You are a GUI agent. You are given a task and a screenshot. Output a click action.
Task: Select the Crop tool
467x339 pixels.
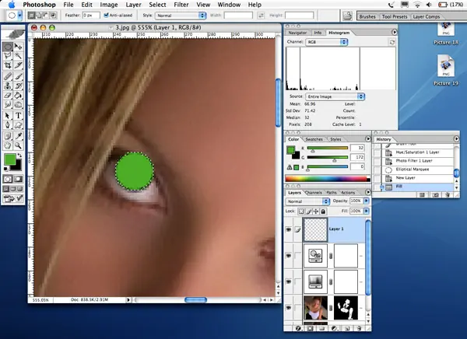pyautogui.click(x=8, y=65)
